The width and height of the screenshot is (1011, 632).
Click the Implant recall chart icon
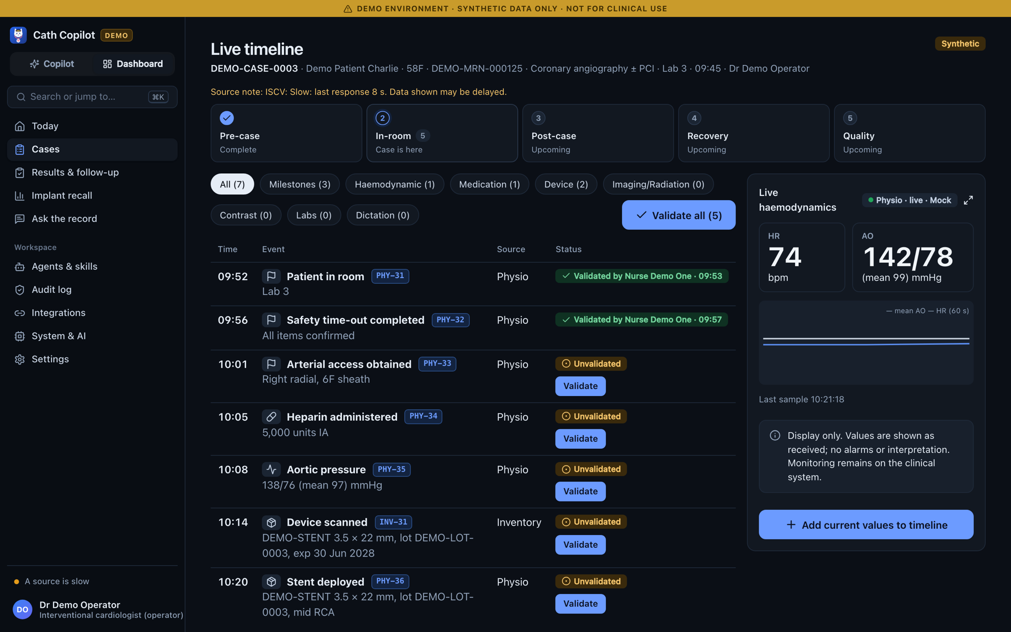pos(19,196)
